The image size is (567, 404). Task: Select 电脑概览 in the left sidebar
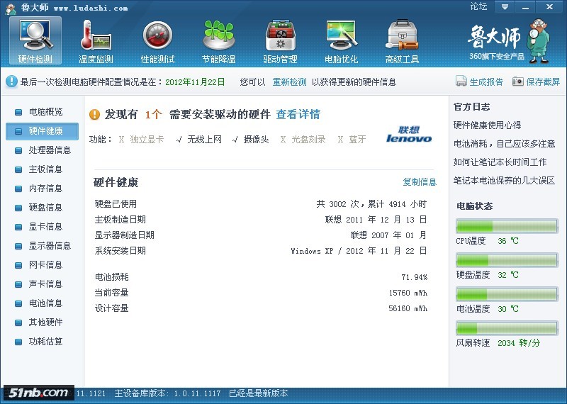click(45, 112)
